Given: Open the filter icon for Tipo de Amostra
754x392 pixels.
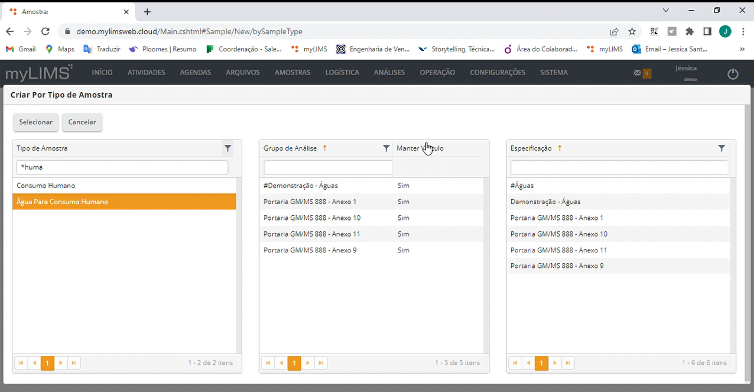Looking at the screenshot, I should click(227, 148).
